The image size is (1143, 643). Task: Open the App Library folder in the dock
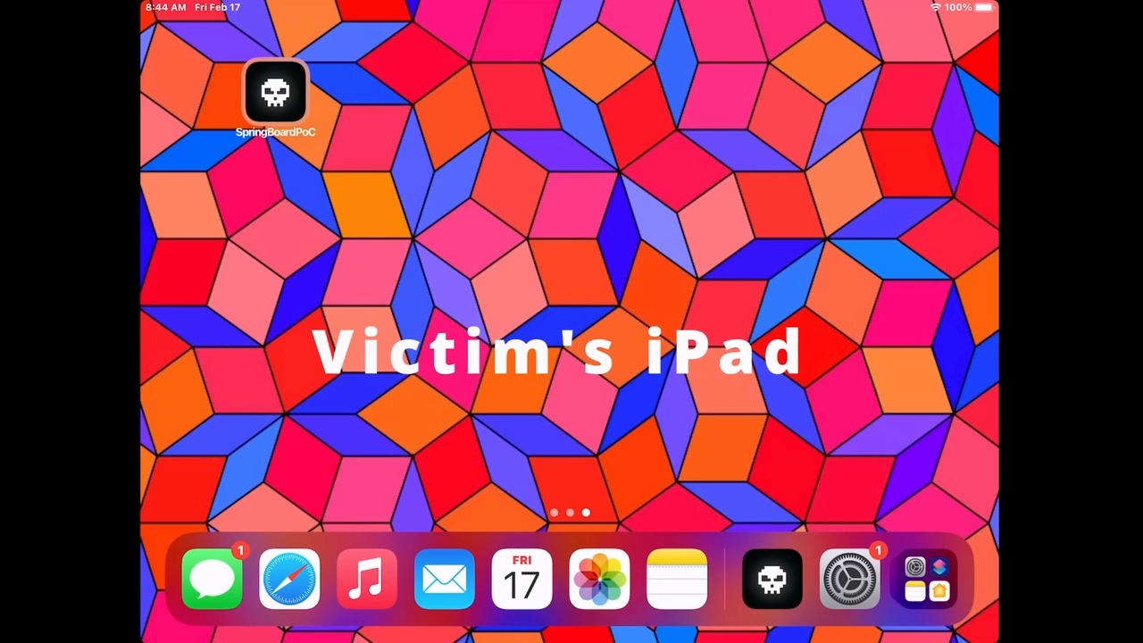pyautogui.click(x=927, y=580)
